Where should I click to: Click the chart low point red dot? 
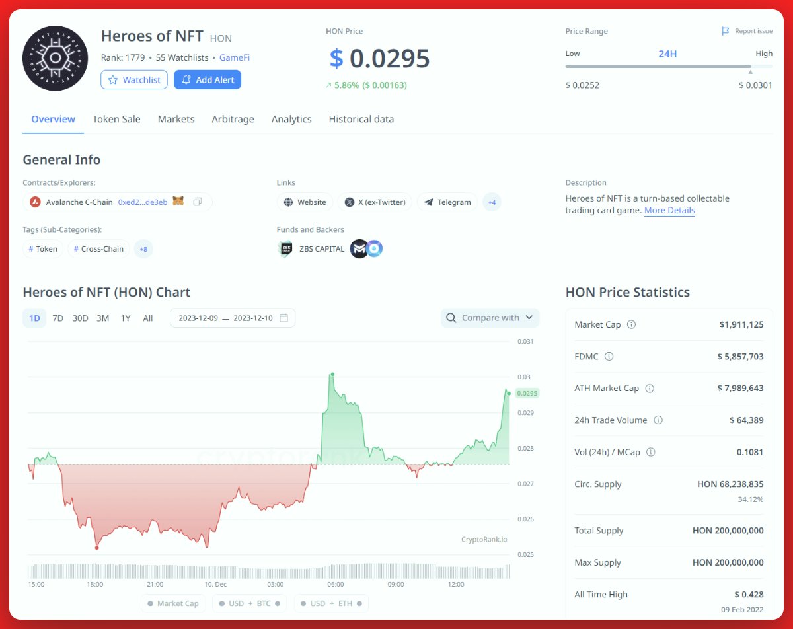[97, 547]
